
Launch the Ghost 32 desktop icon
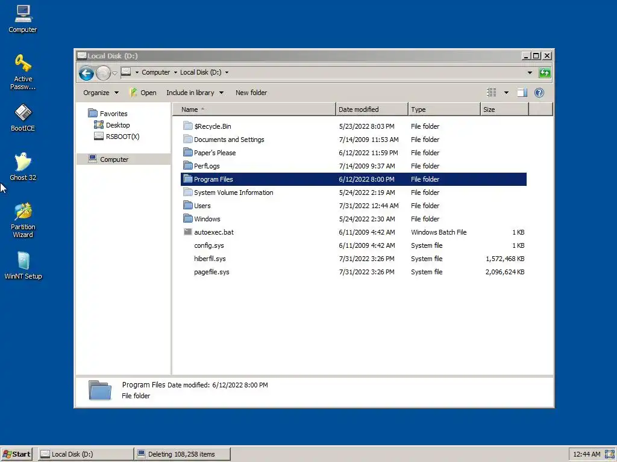tap(23, 167)
